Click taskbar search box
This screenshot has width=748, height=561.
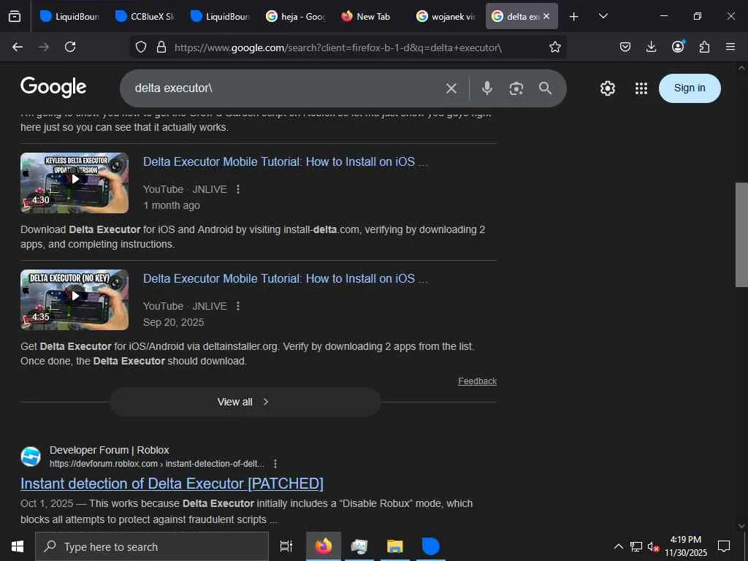pyautogui.click(x=152, y=546)
